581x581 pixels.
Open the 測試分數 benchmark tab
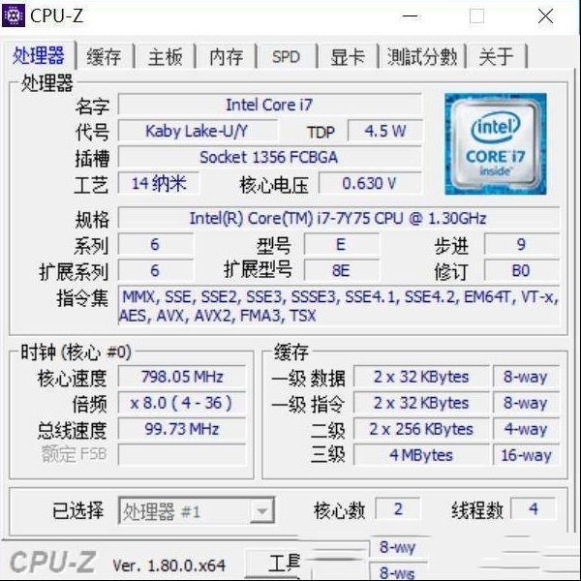click(x=422, y=57)
